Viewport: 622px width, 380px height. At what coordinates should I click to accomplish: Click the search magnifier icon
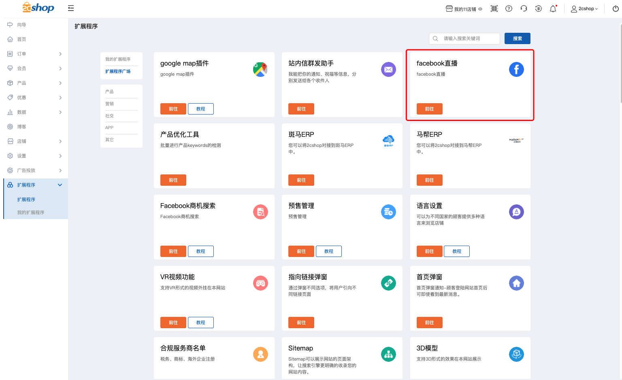(x=435, y=38)
